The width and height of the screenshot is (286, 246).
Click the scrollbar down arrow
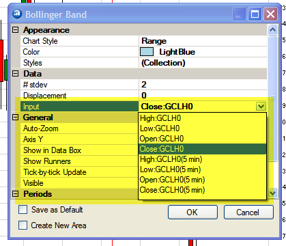272,193
